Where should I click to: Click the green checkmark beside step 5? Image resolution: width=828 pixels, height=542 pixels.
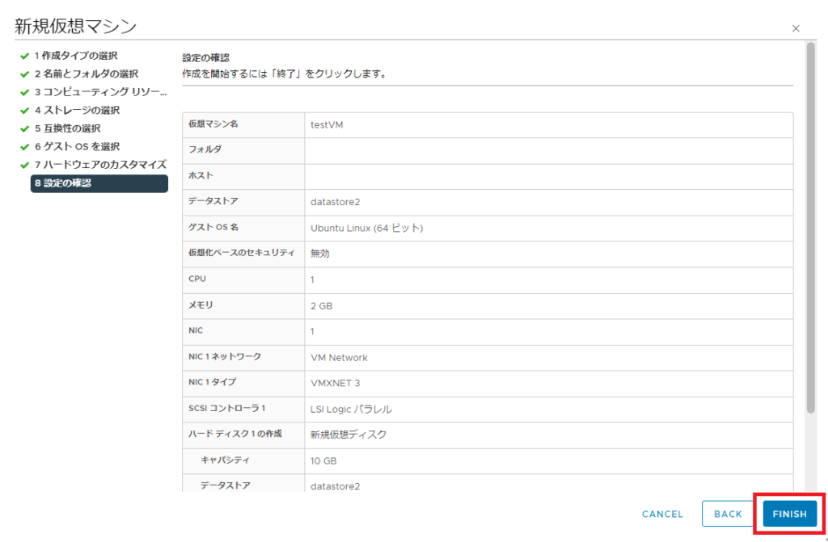[24, 128]
